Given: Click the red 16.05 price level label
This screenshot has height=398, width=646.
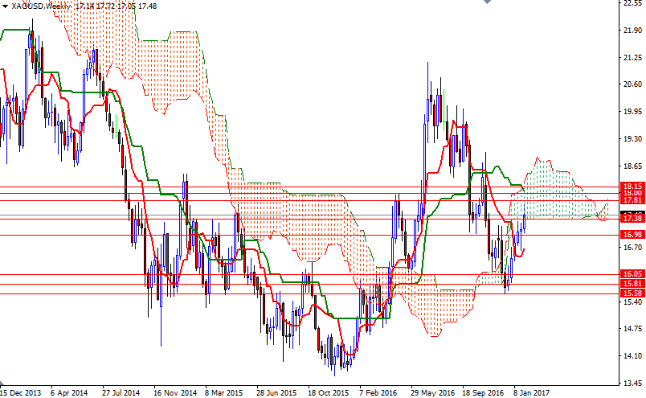Looking at the screenshot, I should click(x=632, y=274).
